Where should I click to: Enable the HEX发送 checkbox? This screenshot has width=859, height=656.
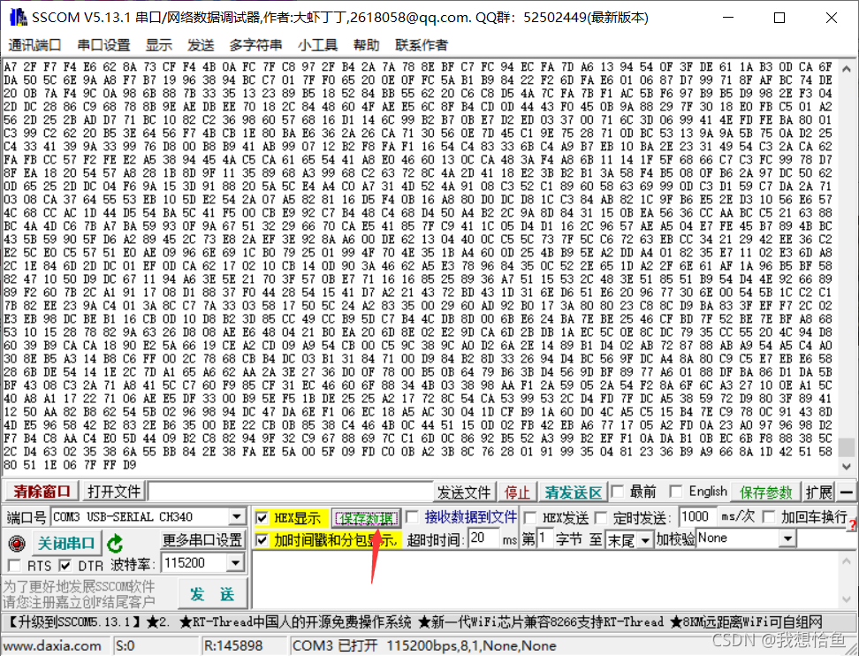[x=530, y=517]
